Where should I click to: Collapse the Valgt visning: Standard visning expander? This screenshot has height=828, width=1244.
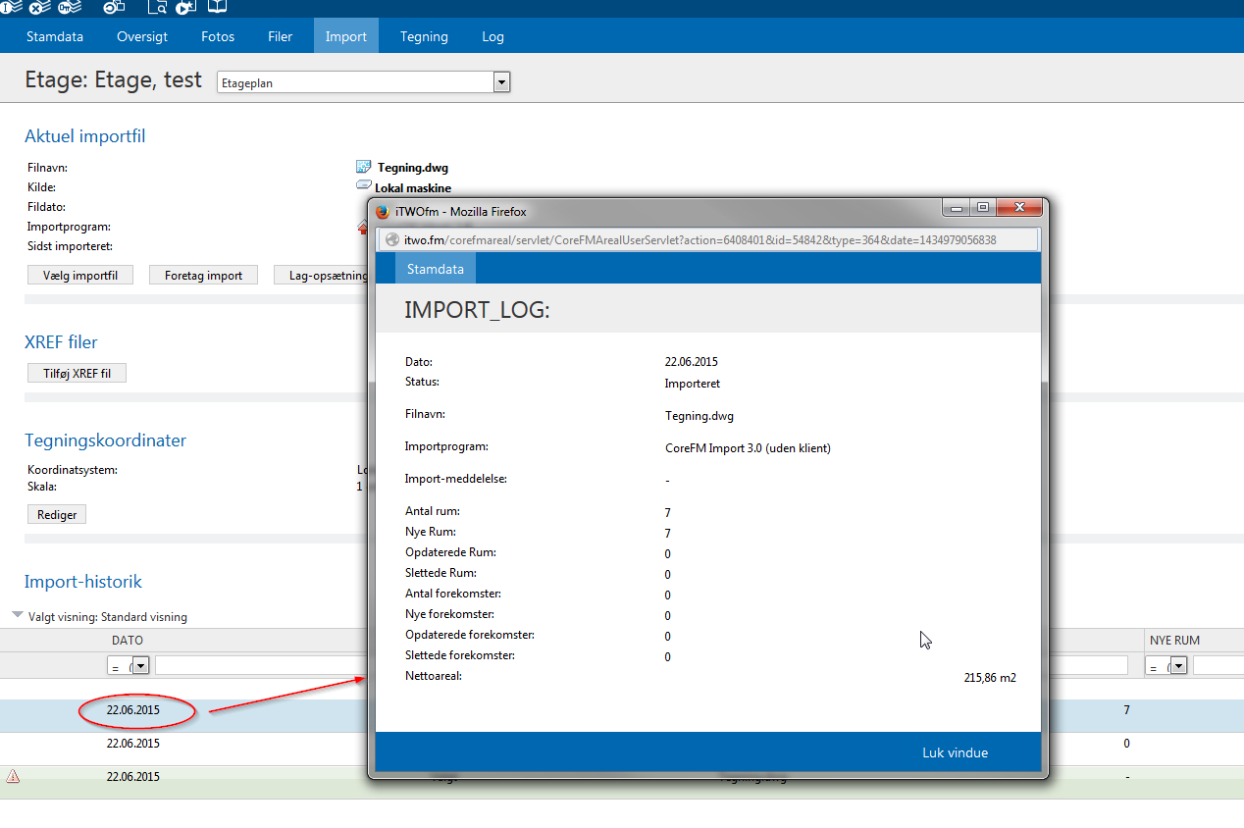(17, 616)
